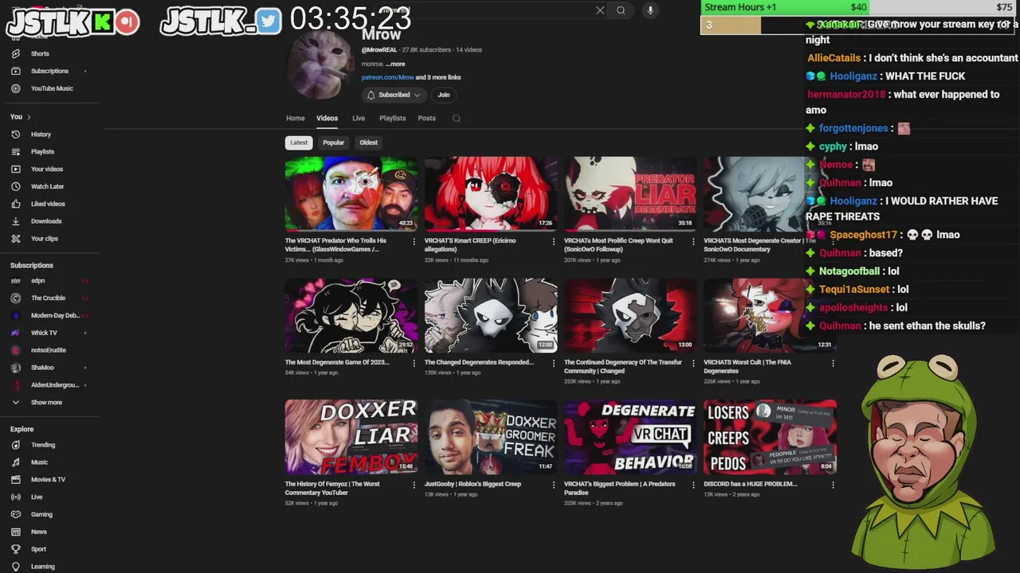The width and height of the screenshot is (1020, 573).
Task: Click the search magnifier button
Action: (621, 10)
